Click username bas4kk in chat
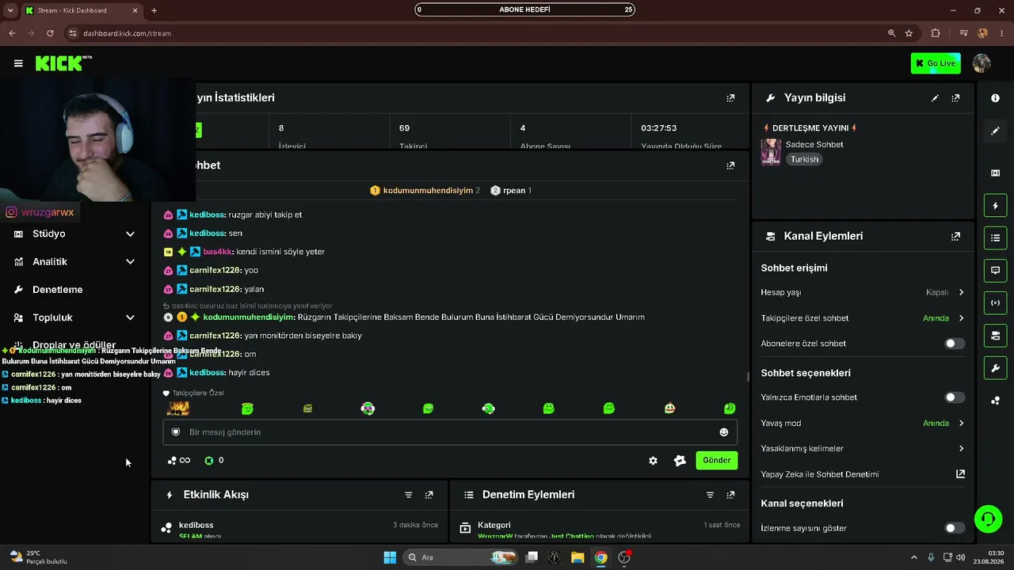Image resolution: width=1014 pixels, height=570 pixels. pos(218,252)
